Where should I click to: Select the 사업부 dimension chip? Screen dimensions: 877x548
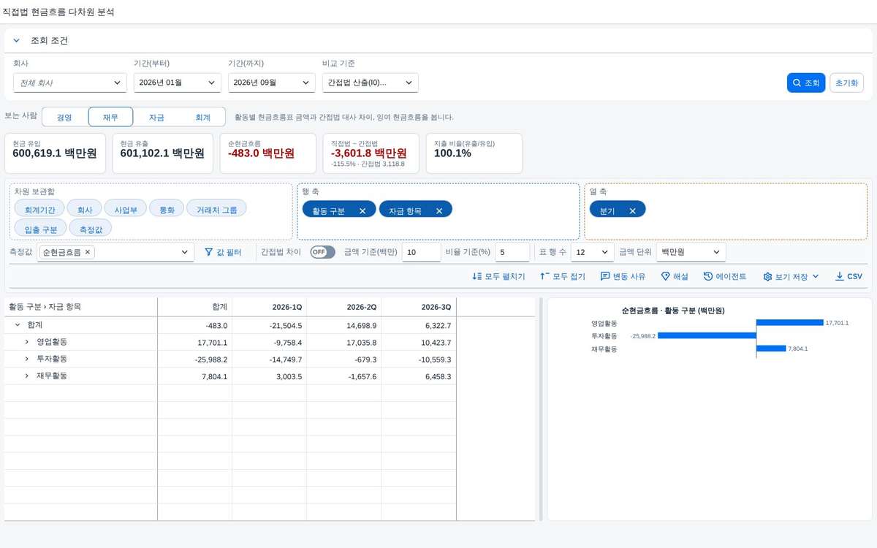click(x=124, y=209)
